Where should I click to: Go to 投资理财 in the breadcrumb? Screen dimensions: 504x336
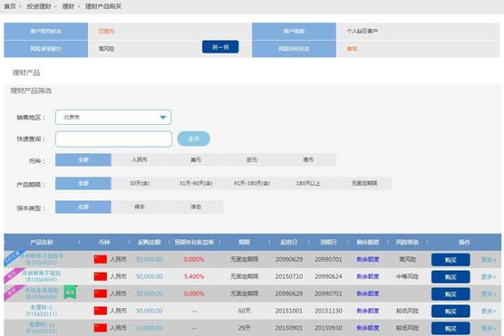pyautogui.click(x=39, y=6)
